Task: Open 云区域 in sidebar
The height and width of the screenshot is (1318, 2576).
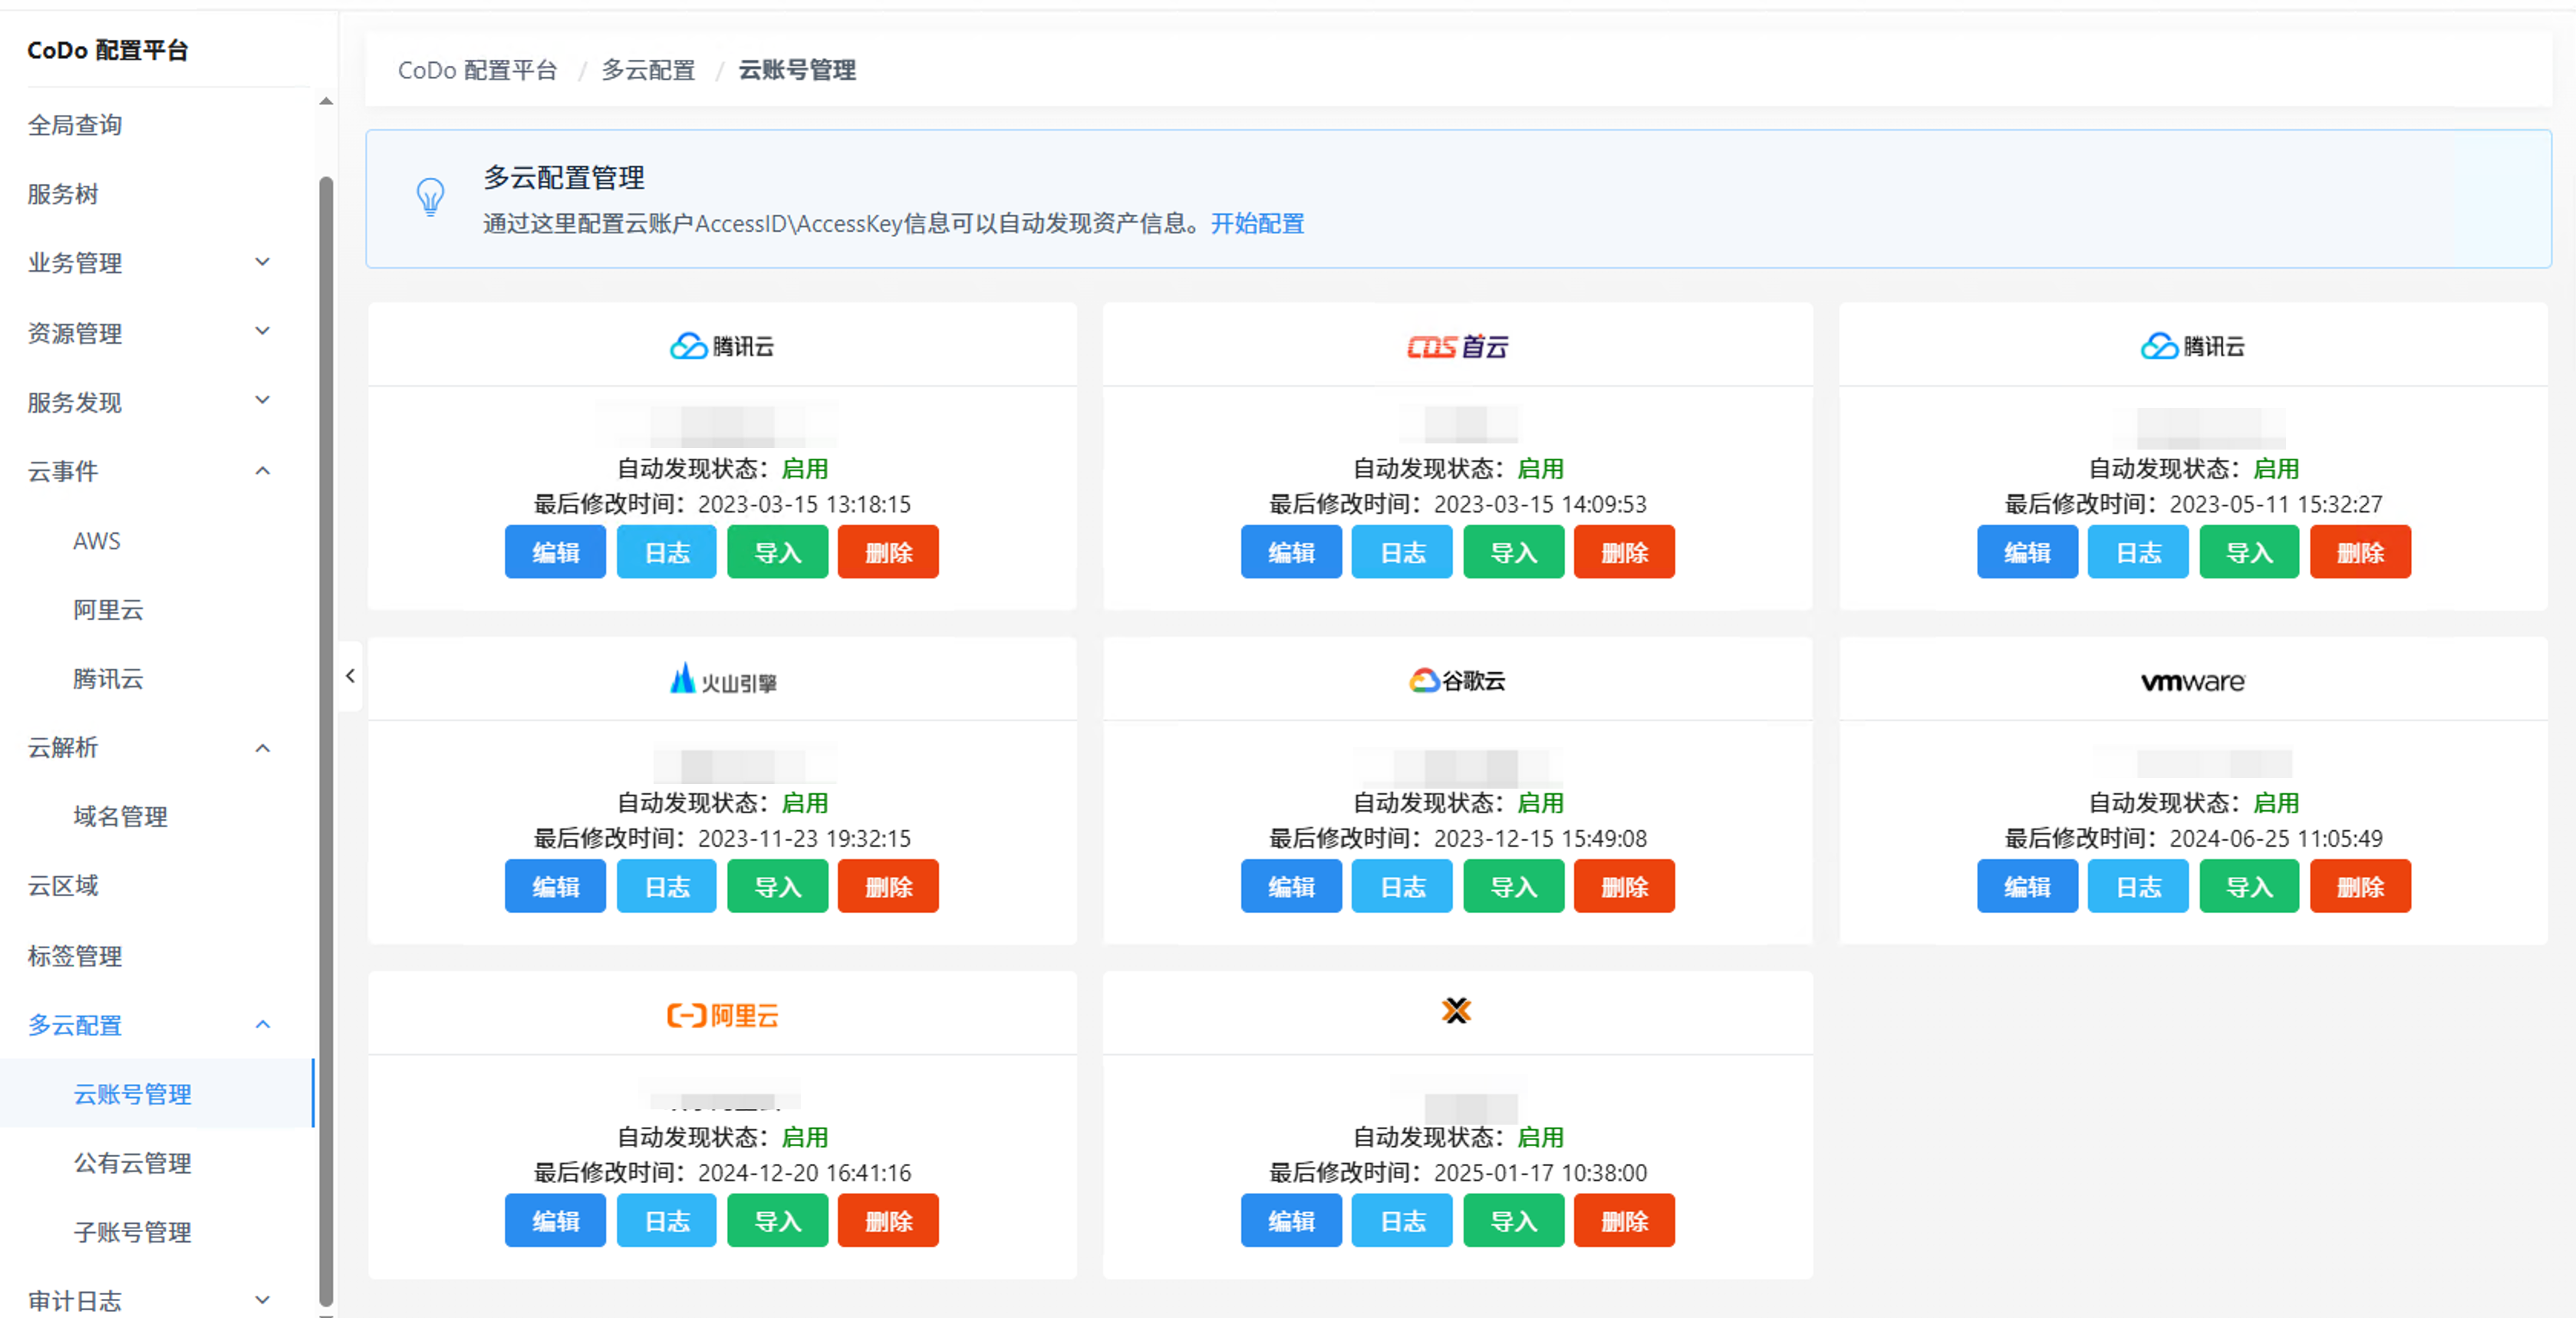Action: 63,885
